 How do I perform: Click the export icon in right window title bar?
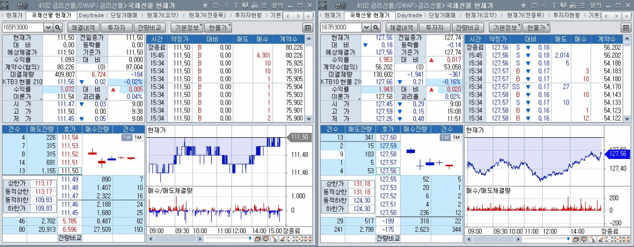tap(535, 5)
